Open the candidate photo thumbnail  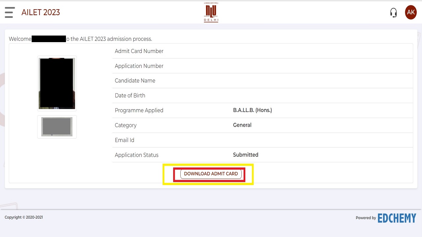[57, 83]
